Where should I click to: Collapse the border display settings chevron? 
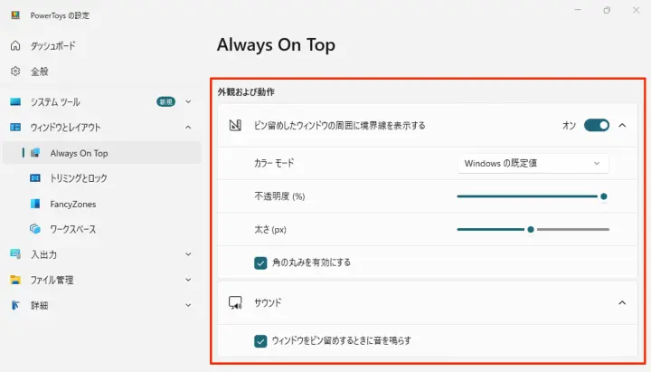click(x=622, y=125)
